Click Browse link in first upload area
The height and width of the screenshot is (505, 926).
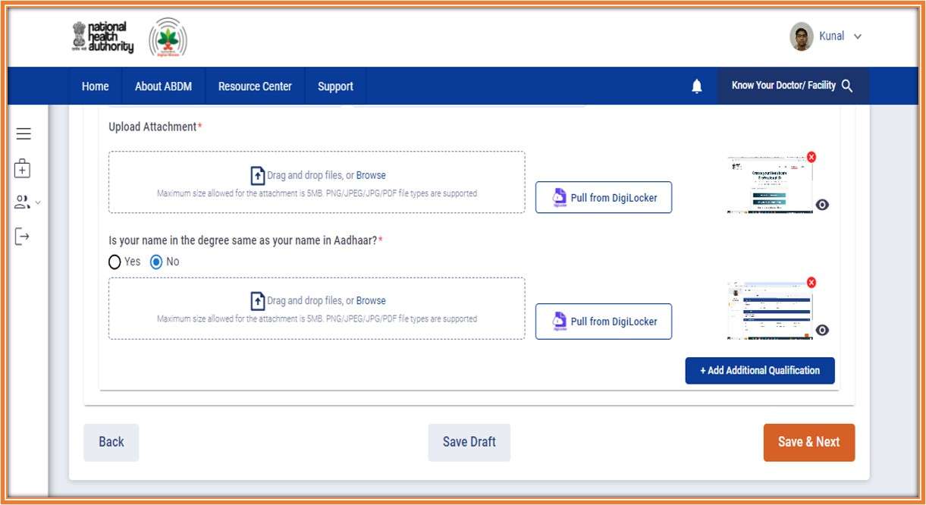[371, 175]
